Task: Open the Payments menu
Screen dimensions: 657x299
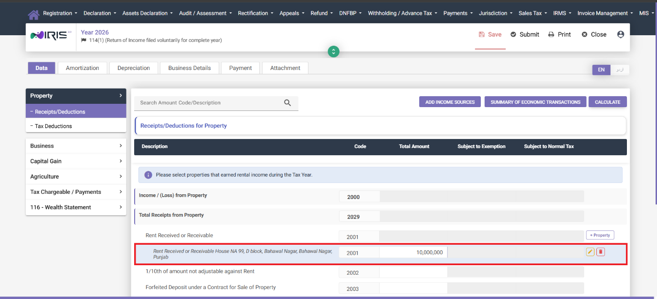Action: click(458, 13)
